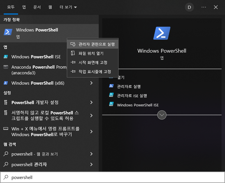This screenshot has width=225, height=183.
Task: Open PowerShell 개발자 설정 result
Action: click(35, 102)
